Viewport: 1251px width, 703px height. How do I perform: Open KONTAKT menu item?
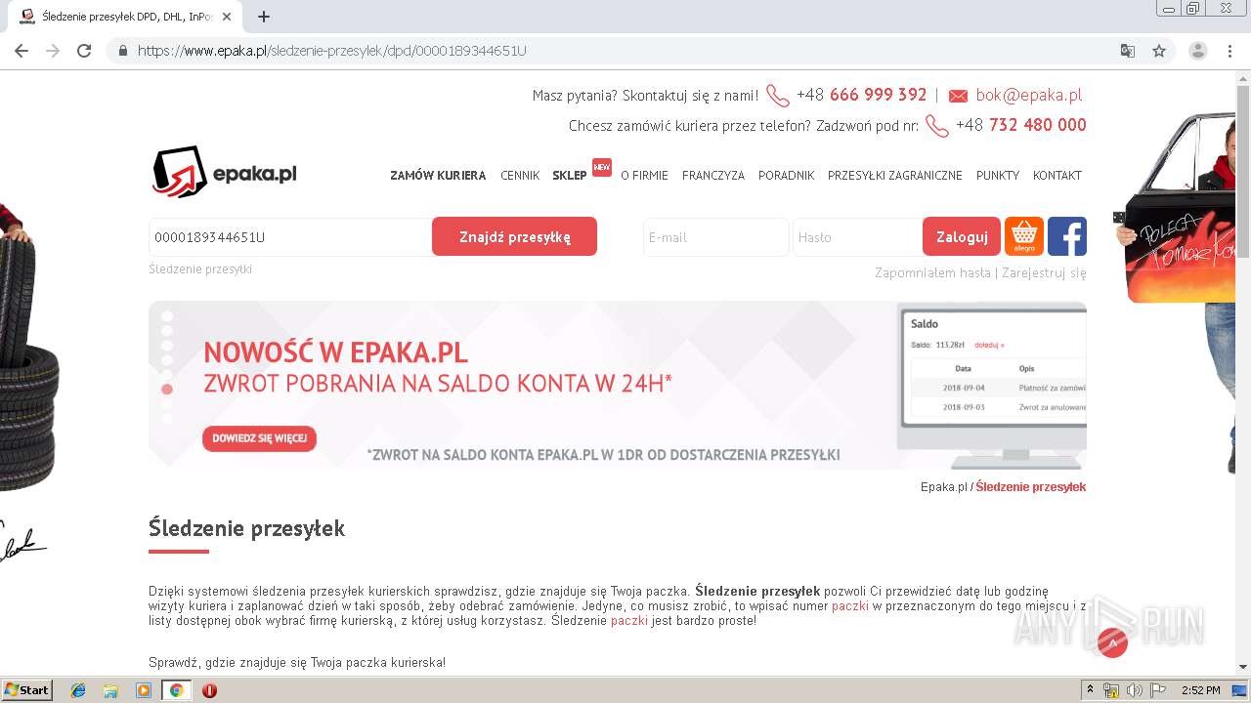1057,176
